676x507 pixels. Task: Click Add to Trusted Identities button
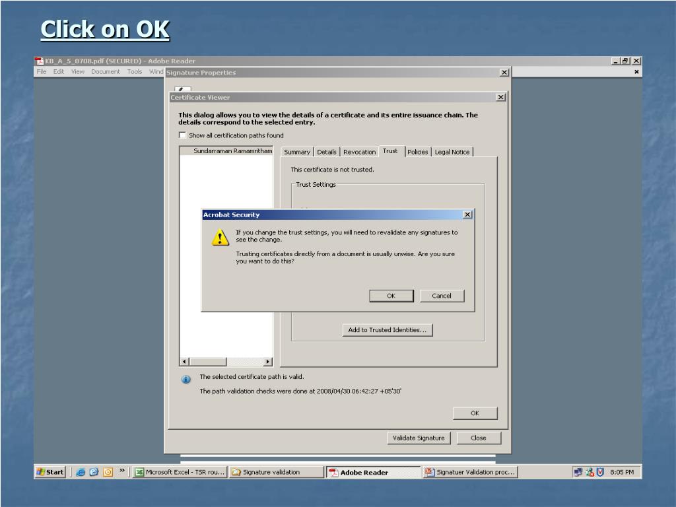387,330
